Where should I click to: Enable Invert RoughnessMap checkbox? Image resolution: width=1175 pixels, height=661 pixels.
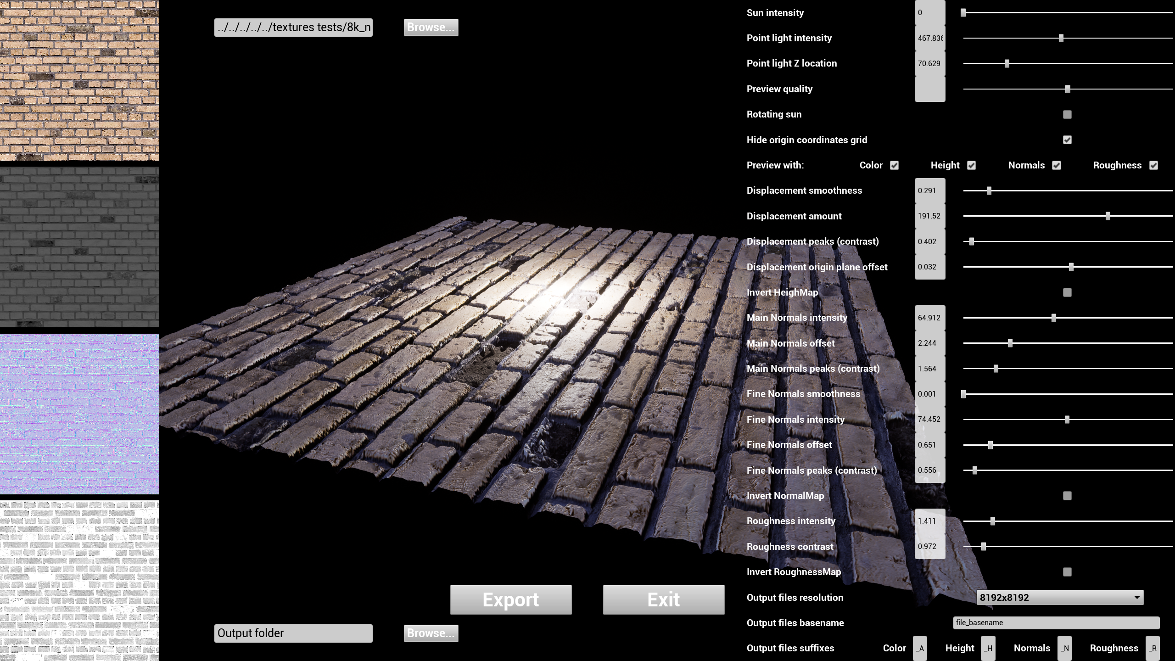[1067, 572]
